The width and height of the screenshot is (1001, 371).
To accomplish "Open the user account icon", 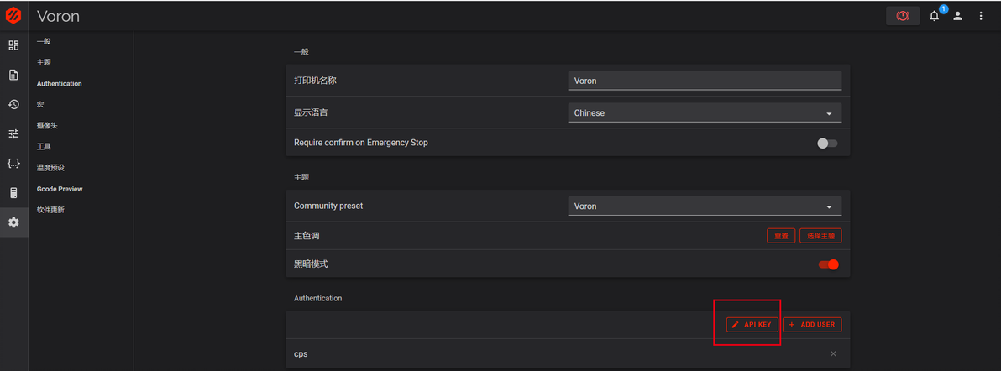I will [x=957, y=16].
